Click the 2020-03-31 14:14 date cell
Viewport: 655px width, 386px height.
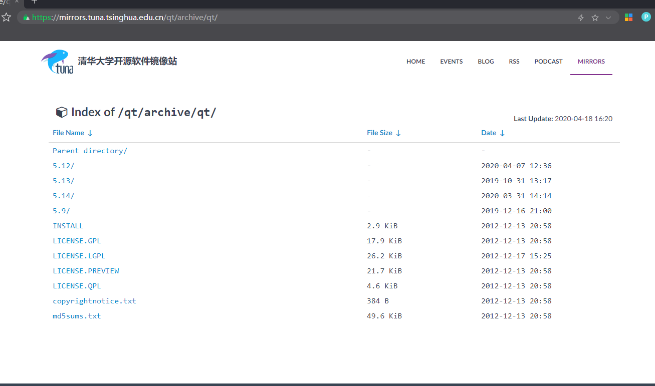tap(516, 196)
